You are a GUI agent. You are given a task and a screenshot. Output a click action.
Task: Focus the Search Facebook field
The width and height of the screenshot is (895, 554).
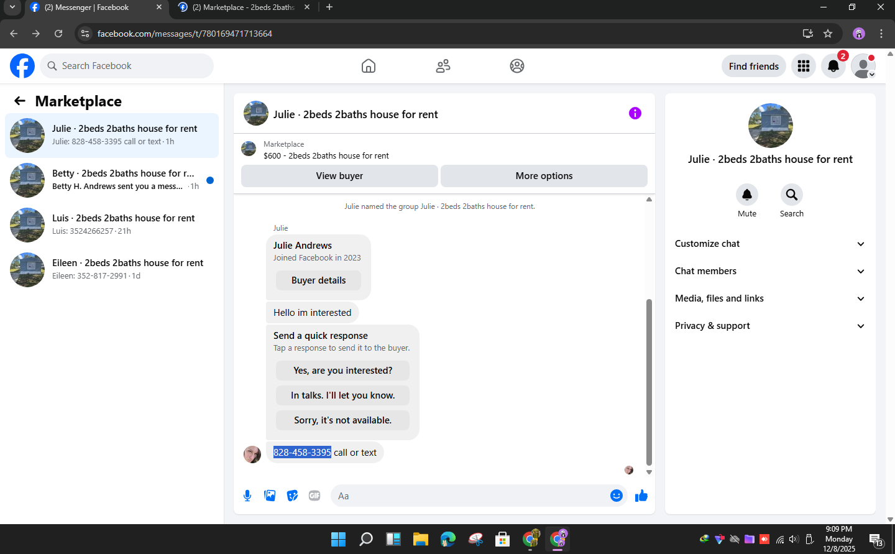coord(127,66)
